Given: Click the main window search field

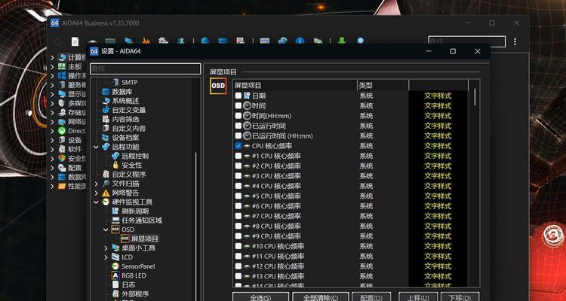Looking at the screenshot, I should tap(466, 41).
